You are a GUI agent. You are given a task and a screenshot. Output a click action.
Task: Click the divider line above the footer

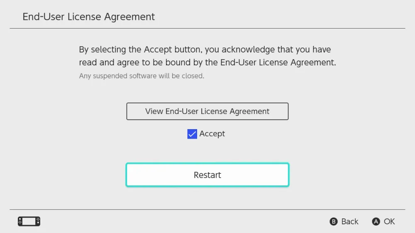tap(207, 209)
